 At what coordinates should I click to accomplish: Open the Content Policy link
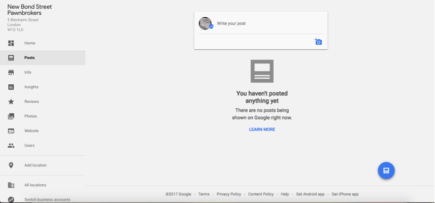[261, 194]
